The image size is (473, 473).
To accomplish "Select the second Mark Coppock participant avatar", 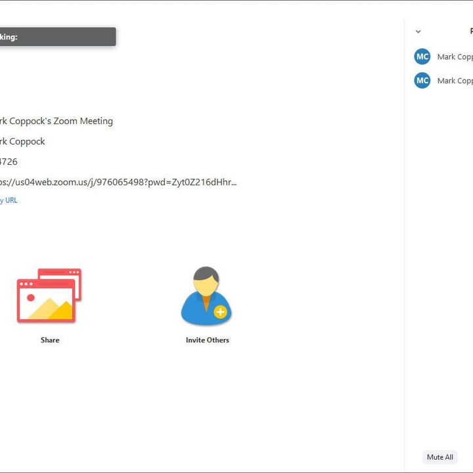I will (x=422, y=80).
